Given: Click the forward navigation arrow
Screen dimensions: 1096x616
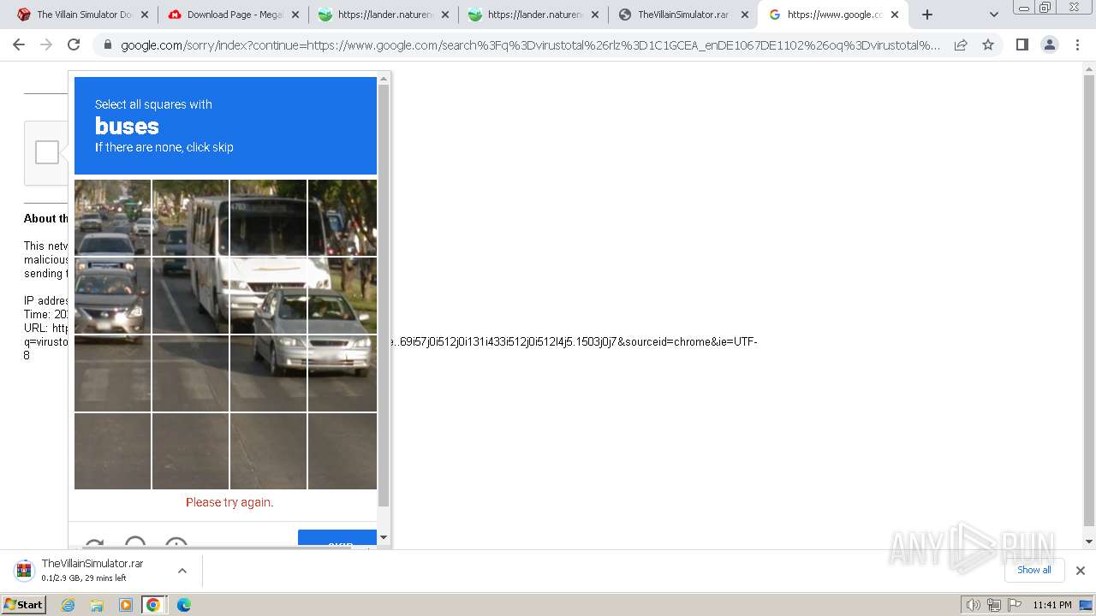Looking at the screenshot, I should click(46, 44).
